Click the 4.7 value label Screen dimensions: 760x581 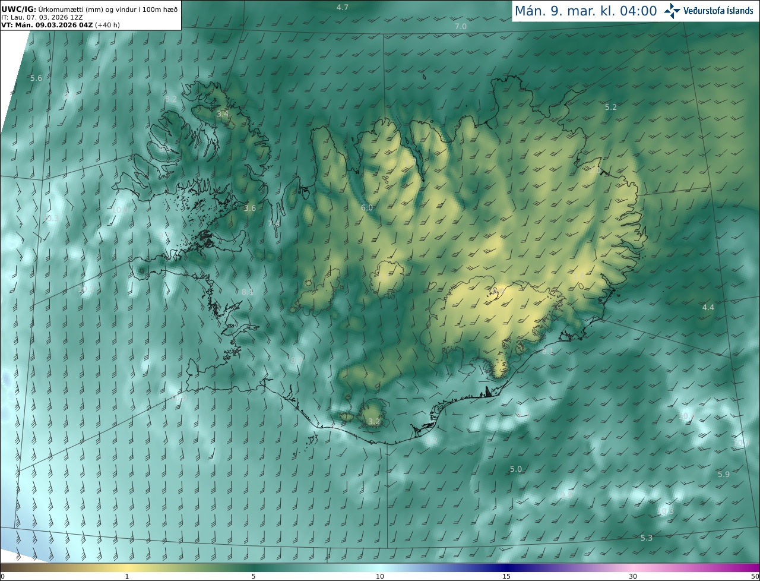click(x=343, y=7)
